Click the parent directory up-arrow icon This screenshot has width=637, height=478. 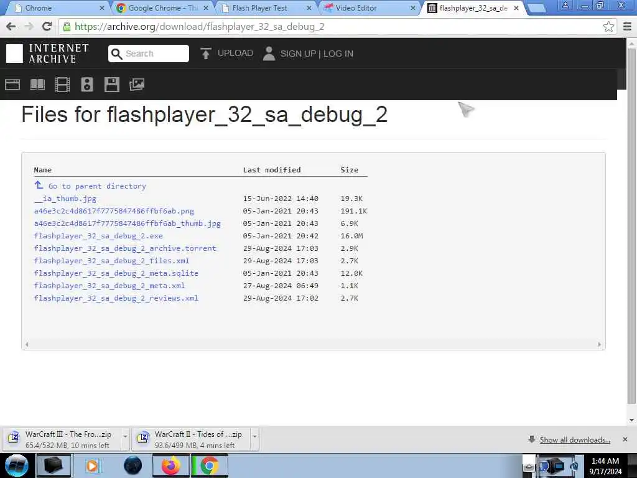[x=39, y=185]
